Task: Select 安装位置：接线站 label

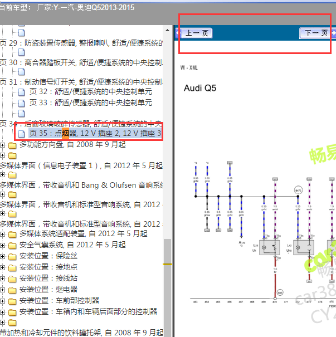Action: coord(48,278)
